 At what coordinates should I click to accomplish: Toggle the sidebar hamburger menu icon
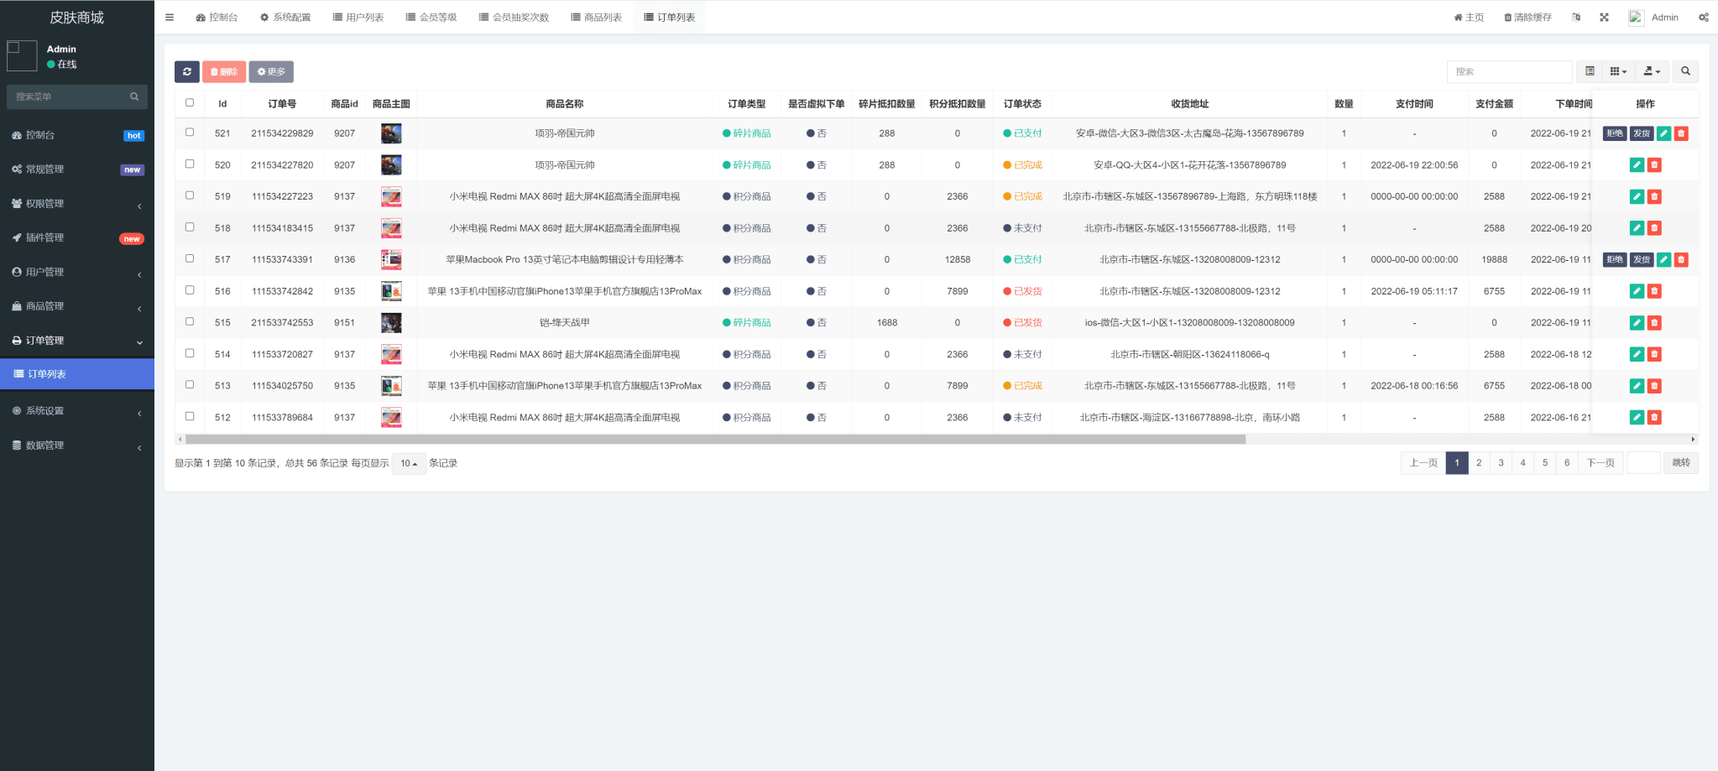click(170, 17)
